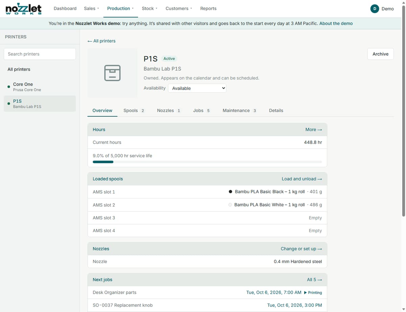Expand the Customers menu
The image size is (406, 312).
pyautogui.click(x=179, y=8)
